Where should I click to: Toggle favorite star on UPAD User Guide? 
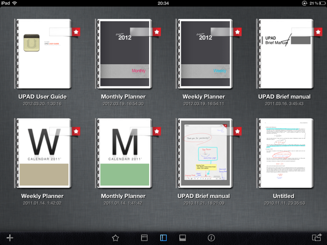pyautogui.click(x=76, y=32)
